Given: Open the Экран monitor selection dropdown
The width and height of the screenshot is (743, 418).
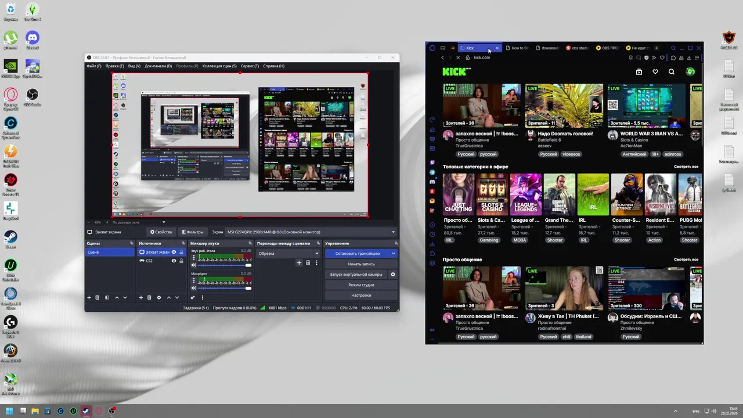Looking at the screenshot, I should (311, 232).
